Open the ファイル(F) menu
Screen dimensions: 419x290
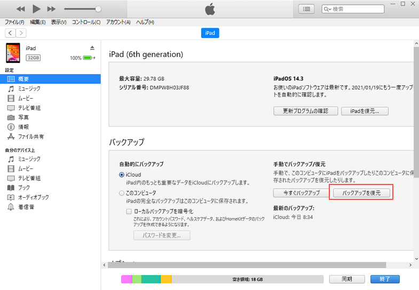coord(14,22)
